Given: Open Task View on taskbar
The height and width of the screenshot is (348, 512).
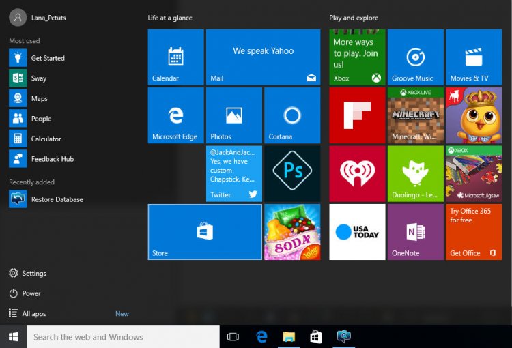Looking at the screenshot, I should click(233, 337).
